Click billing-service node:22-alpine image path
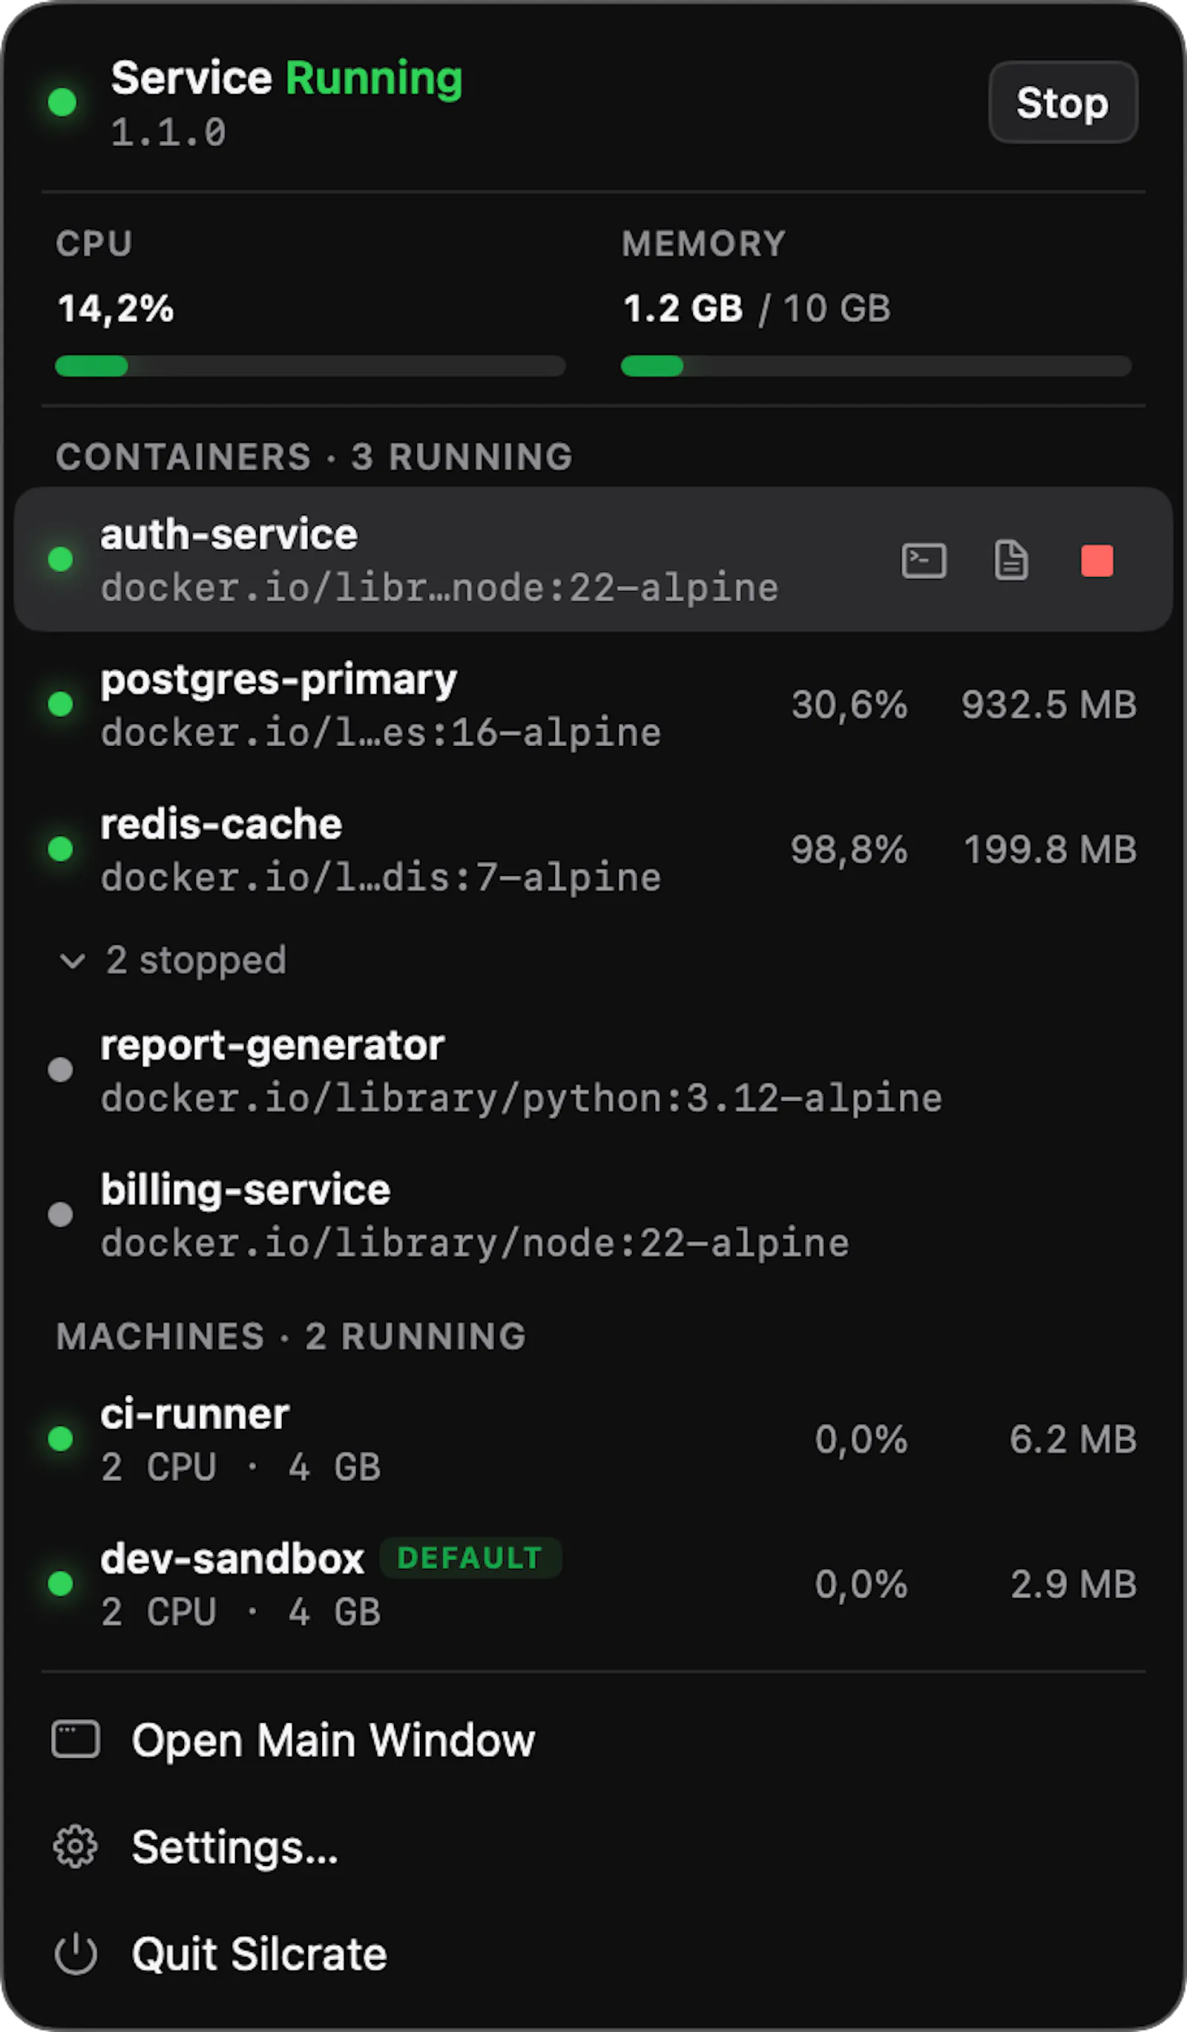This screenshot has width=1187, height=2032. click(475, 1244)
